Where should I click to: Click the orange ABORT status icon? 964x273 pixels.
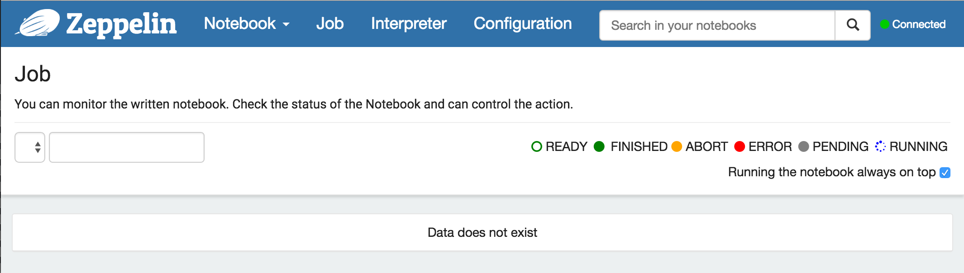(x=677, y=146)
